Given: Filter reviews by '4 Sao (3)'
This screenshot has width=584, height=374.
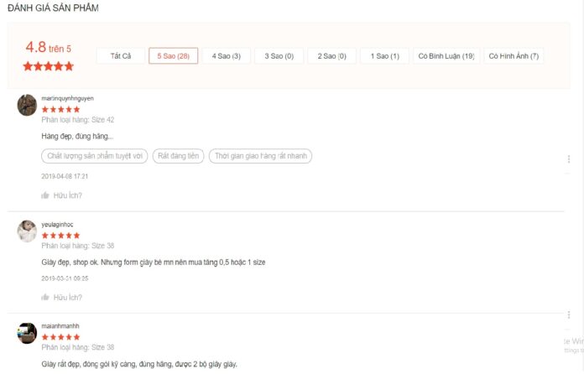Looking at the screenshot, I should [226, 56].
